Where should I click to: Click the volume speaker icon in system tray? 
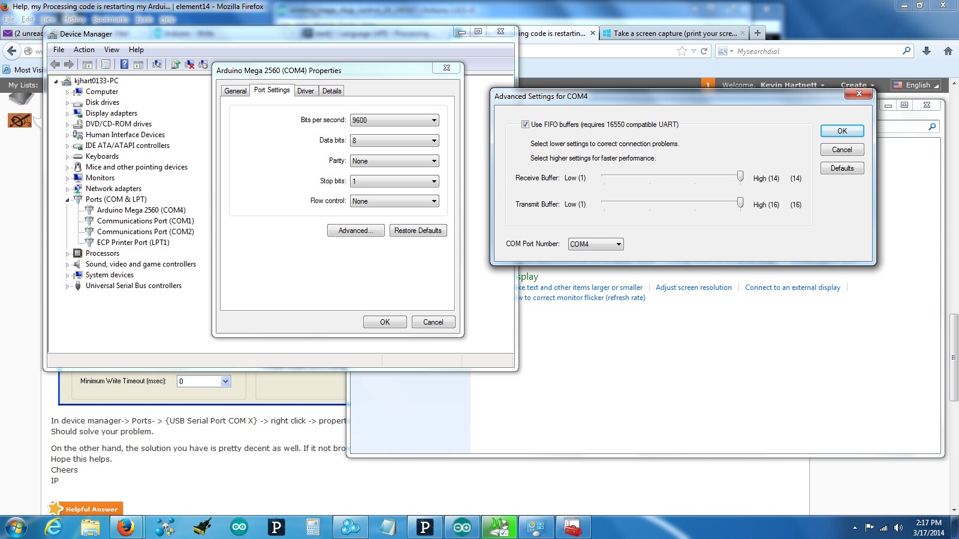point(898,528)
